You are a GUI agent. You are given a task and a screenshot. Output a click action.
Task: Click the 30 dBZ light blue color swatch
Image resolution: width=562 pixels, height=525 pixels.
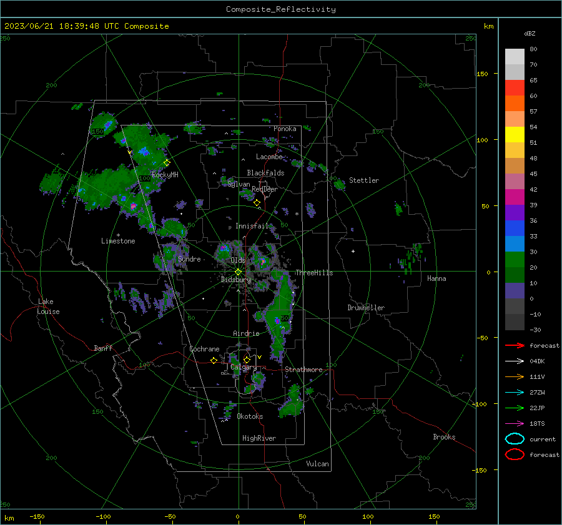(515, 243)
